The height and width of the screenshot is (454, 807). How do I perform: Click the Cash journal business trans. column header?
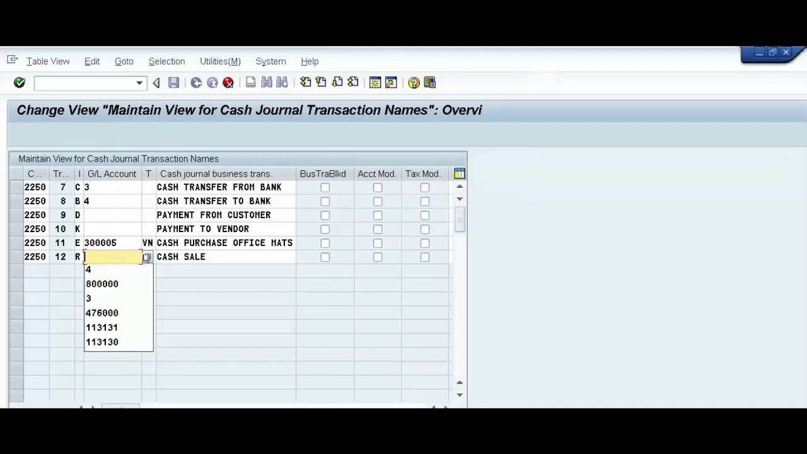[x=225, y=174]
